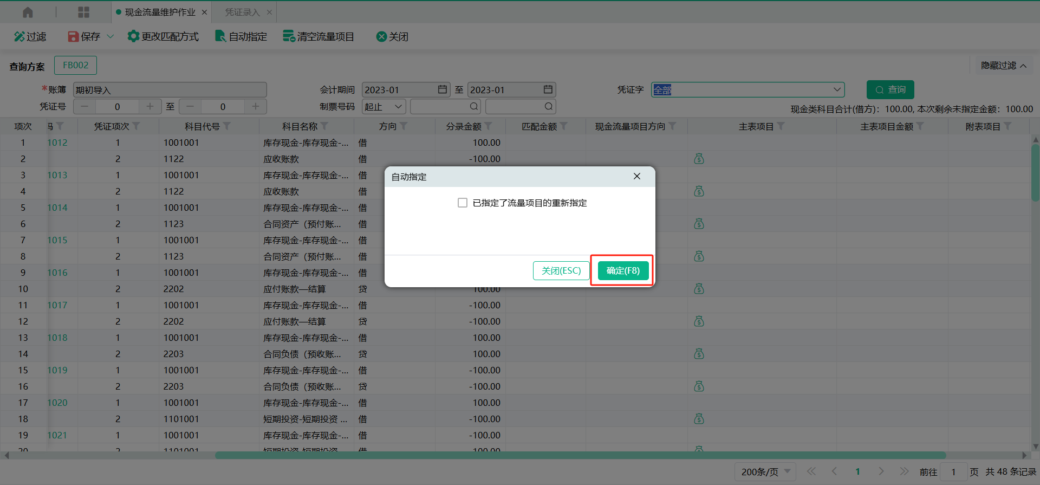Click 自动指定 toolbar item
Screen dimensions: 1040x485
(241, 36)
